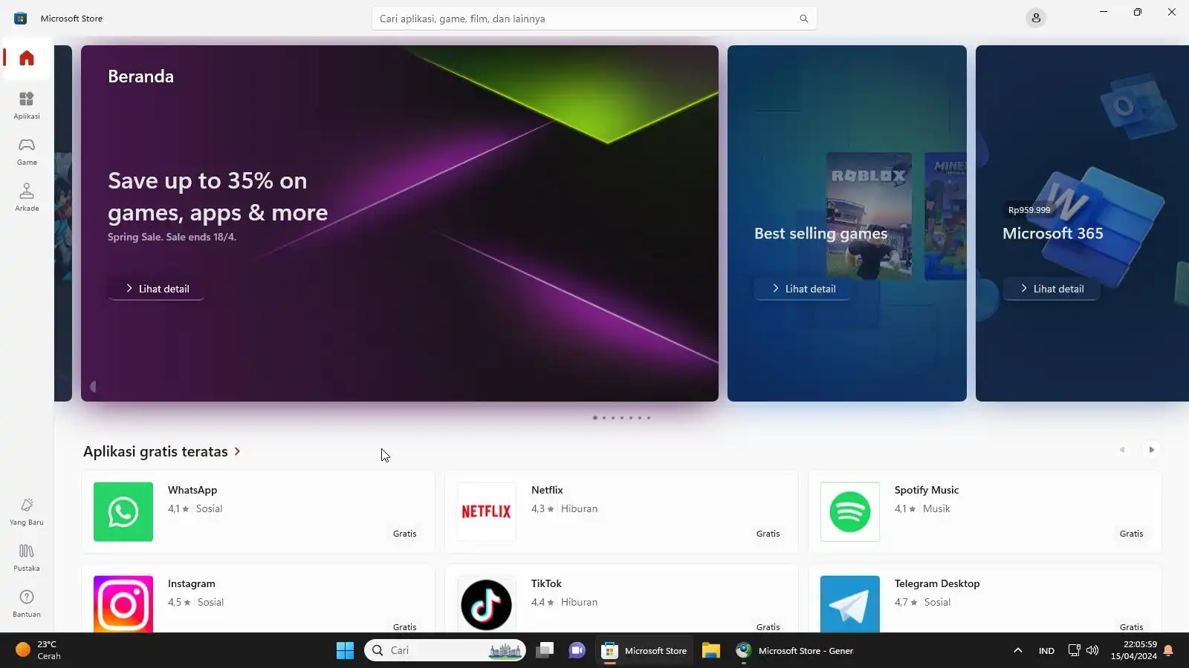Click the Microsoft Store logo in title bar
1189x668 pixels.
pyautogui.click(x=21, y=18)
